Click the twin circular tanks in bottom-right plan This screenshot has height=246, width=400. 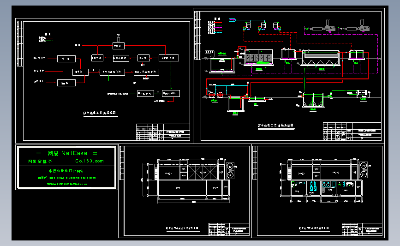point(364,170)
